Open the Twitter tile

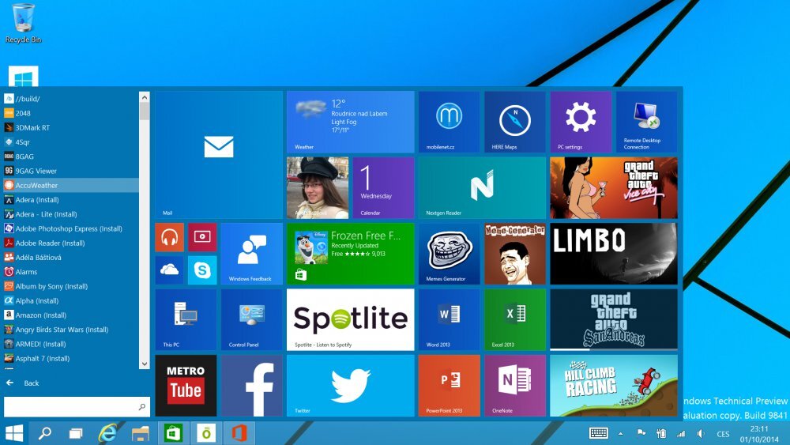350,386
